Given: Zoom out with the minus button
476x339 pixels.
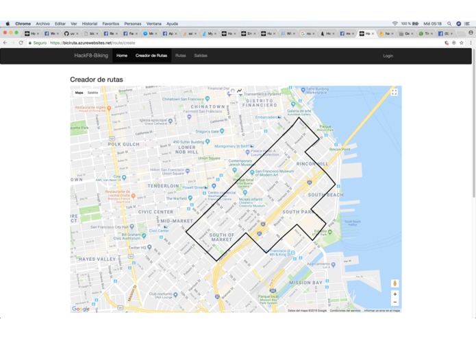Looking at the screenshot, I should (x=394, y=302).
